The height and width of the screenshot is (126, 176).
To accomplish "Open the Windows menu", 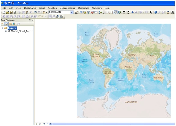I will coord(97,8).
